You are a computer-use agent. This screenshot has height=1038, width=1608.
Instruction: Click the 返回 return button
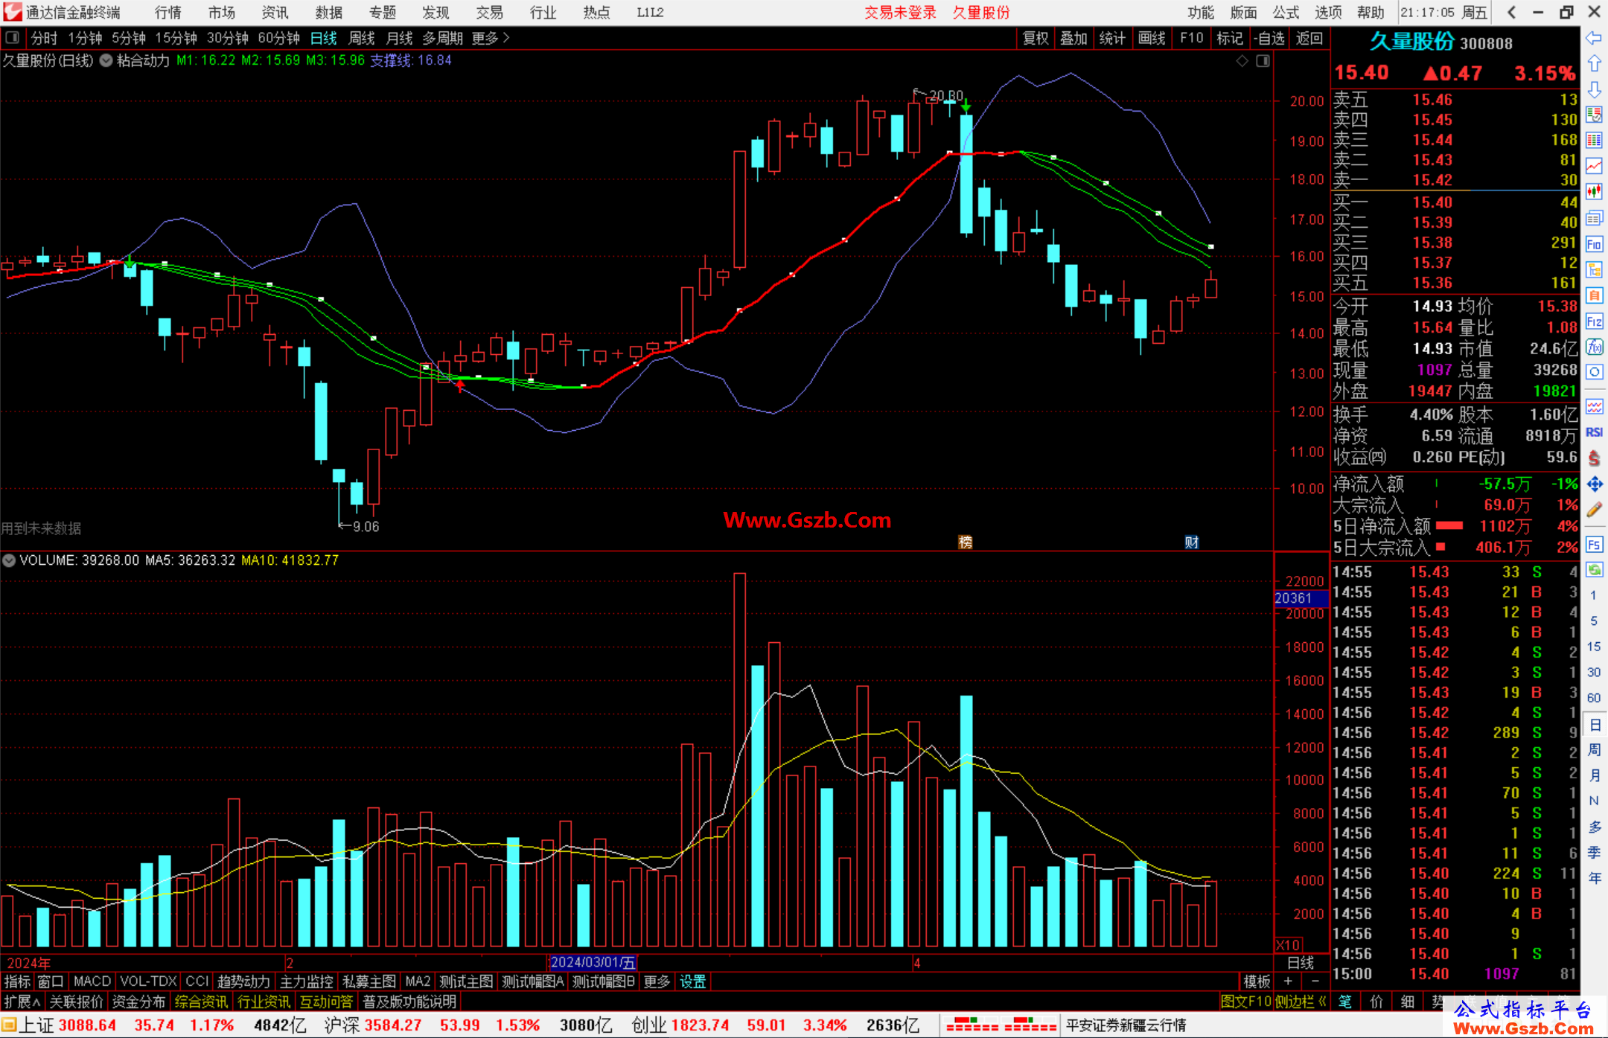[1309, 38]
